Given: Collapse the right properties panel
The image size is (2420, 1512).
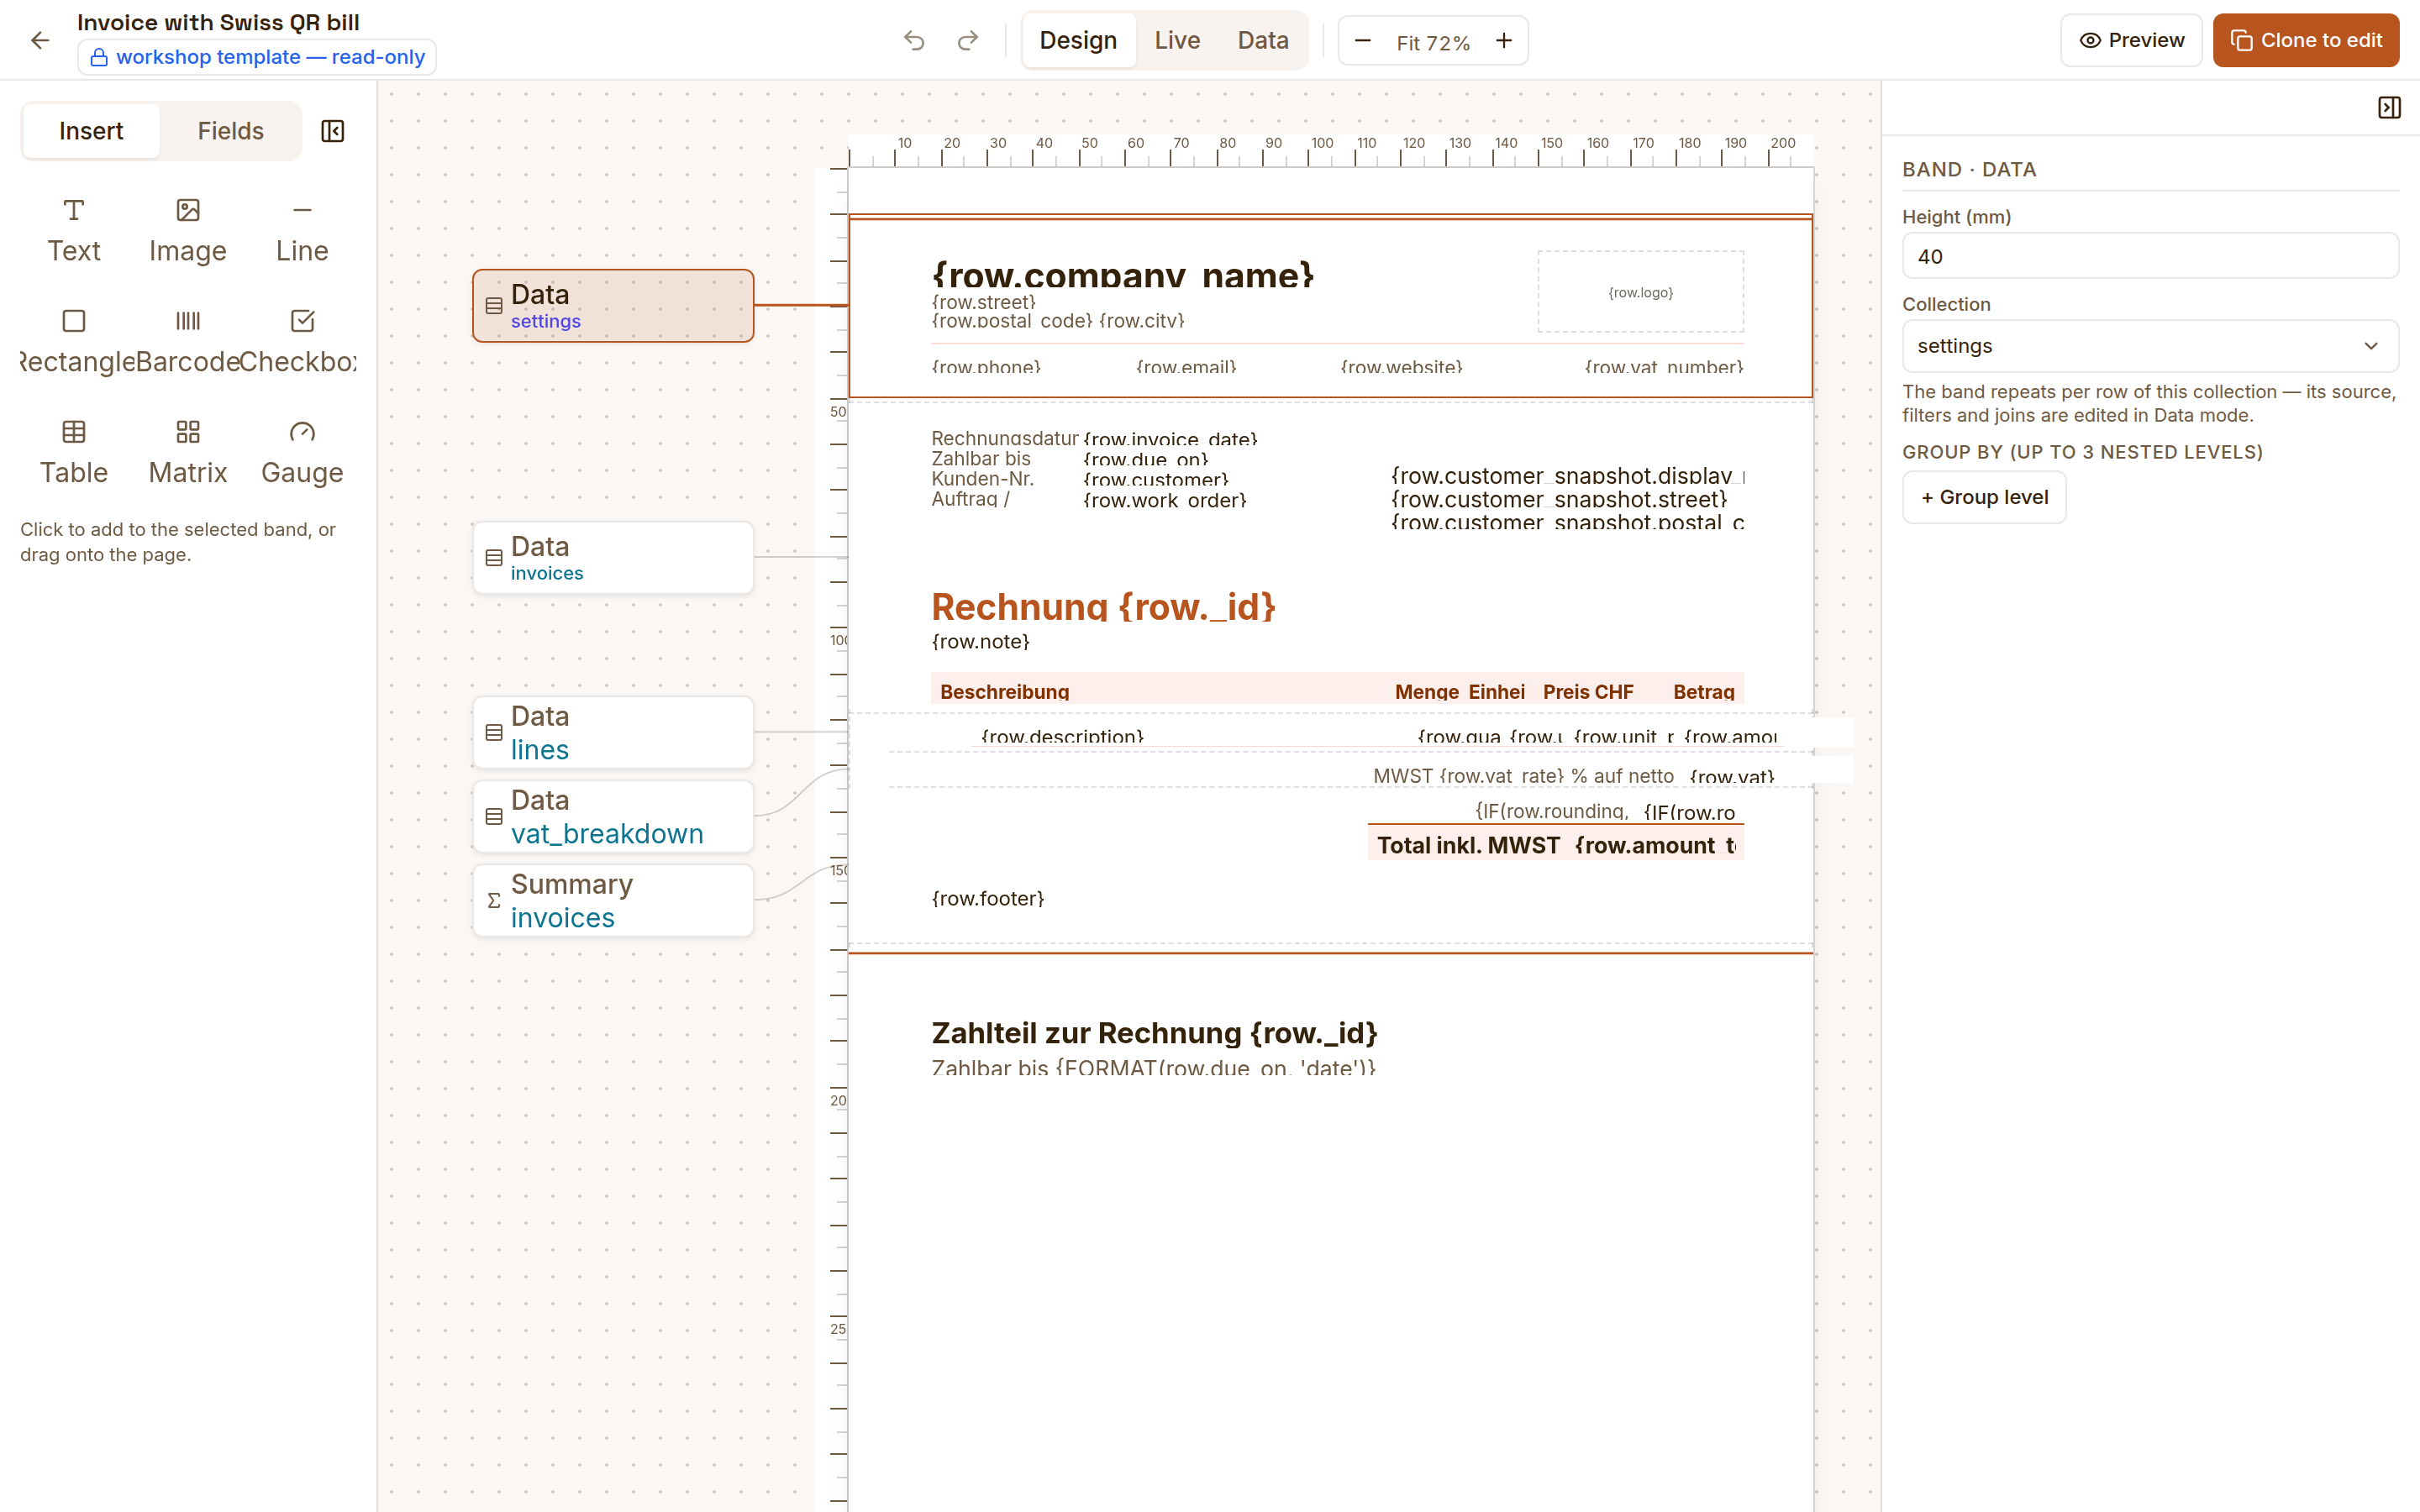Looking at the screenshot, I should pos(2389,107).
